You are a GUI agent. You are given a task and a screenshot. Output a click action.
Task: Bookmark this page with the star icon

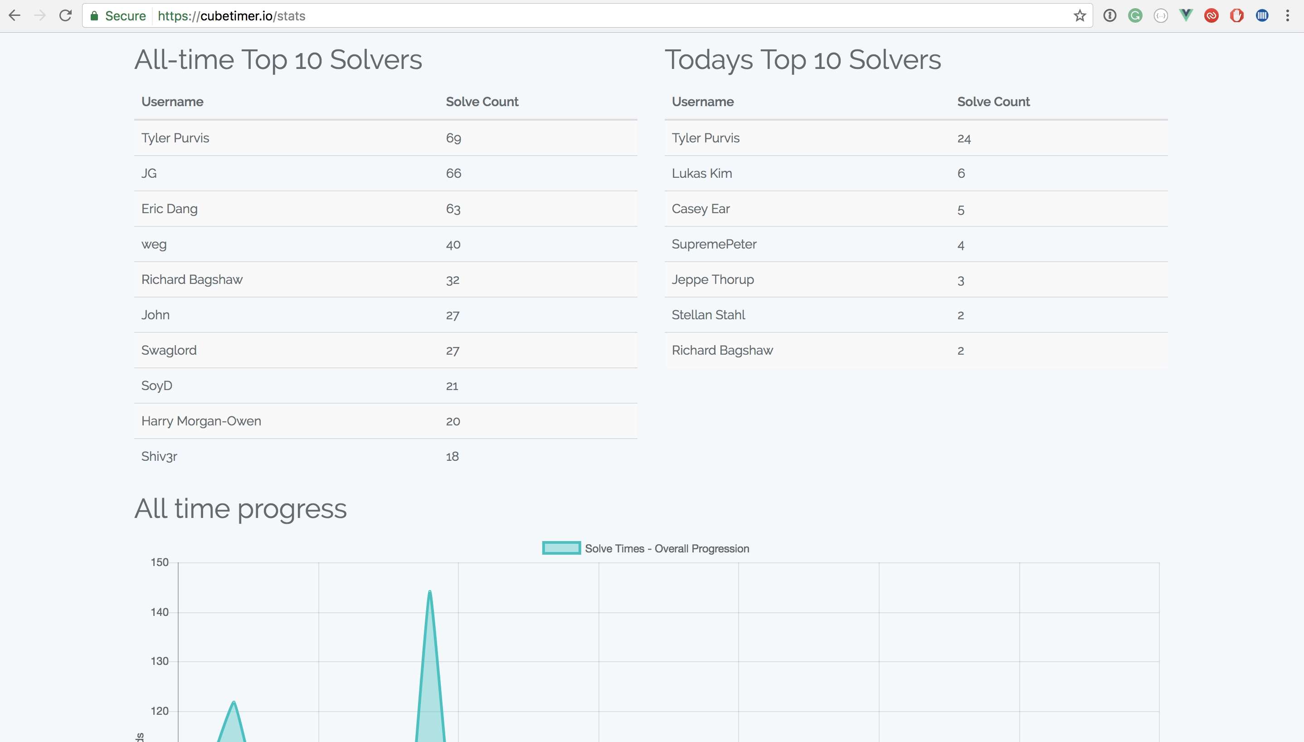(x=1080, y=16)
